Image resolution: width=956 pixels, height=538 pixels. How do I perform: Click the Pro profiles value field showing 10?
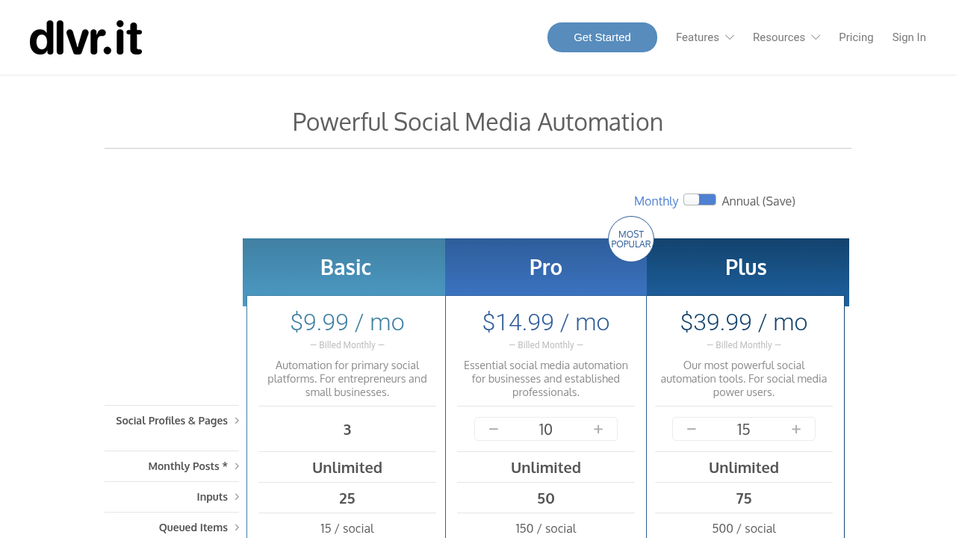(x=546, y=429)
